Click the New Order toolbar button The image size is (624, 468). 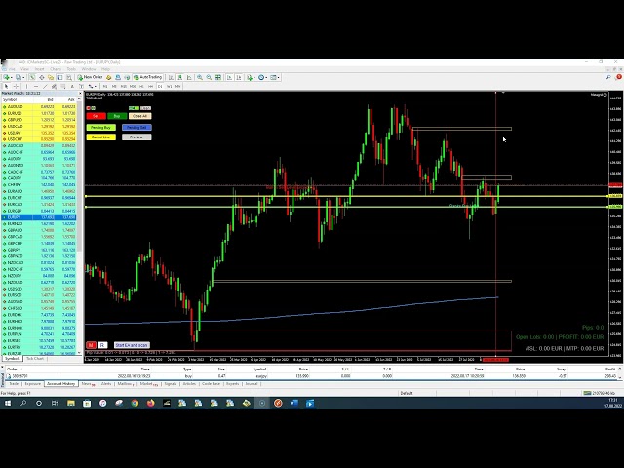click(93, 77)
